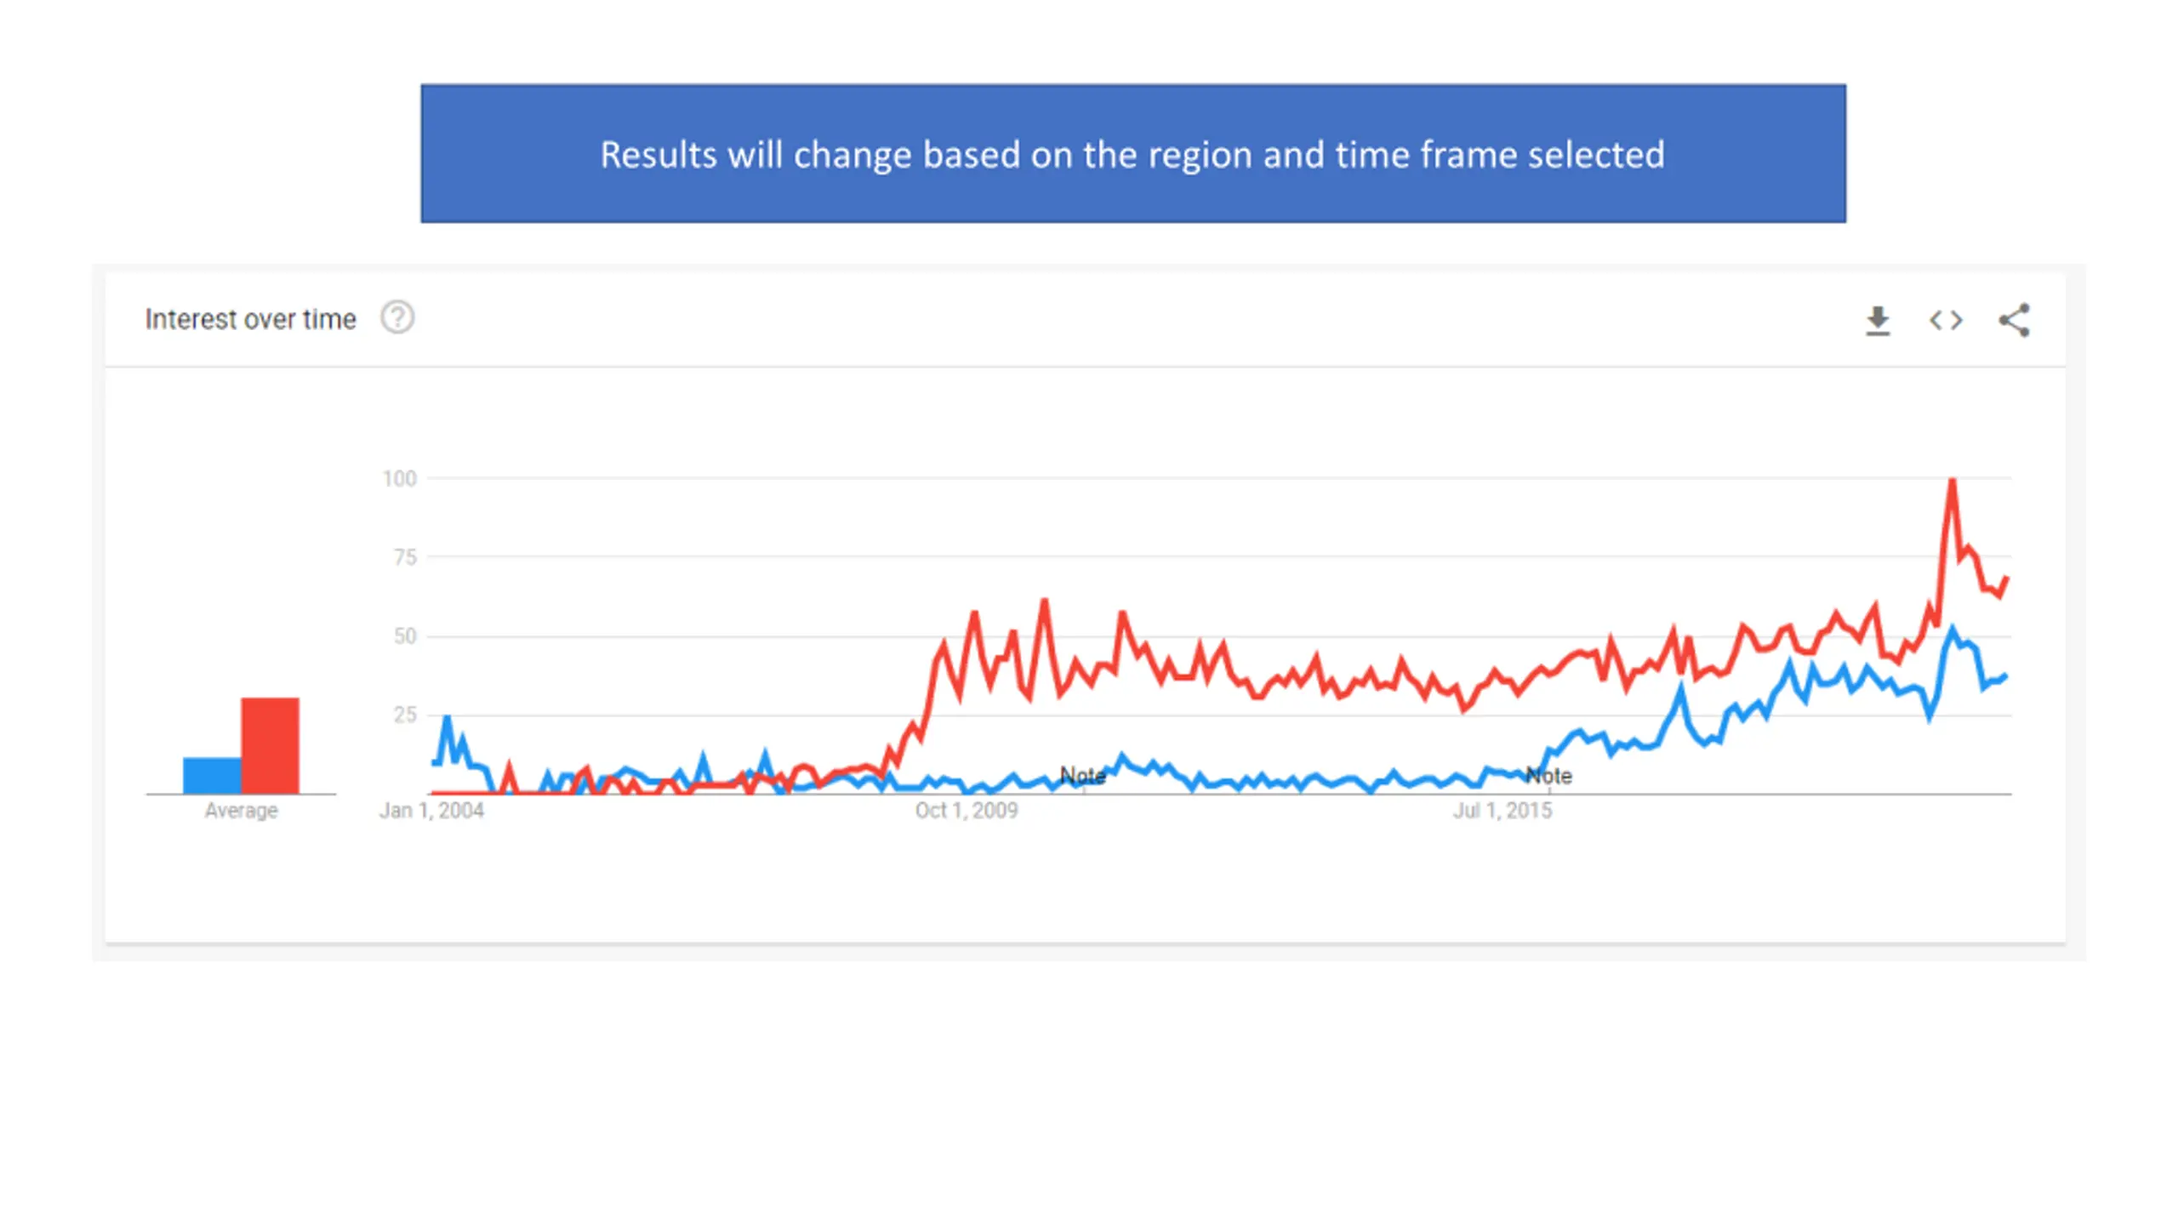The height and width of the screenshot is (1225, 2178).
Task: Click the red line's peak at 100
Action: click(x=1953, y=481)
